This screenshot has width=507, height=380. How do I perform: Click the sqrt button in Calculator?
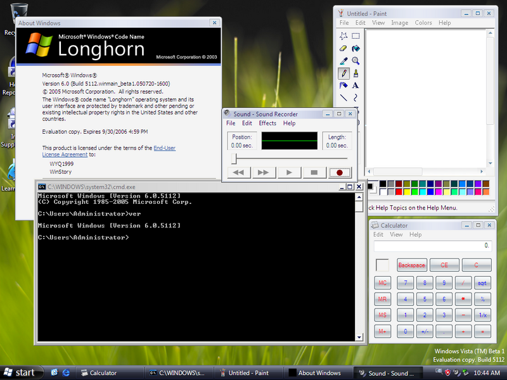click(482, 282)
